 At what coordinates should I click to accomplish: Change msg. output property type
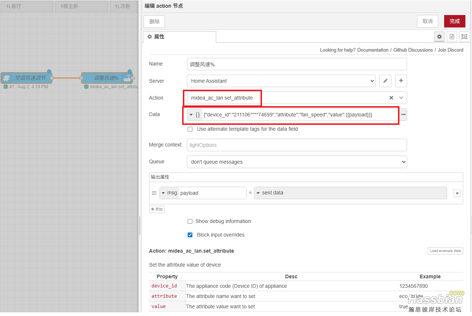pyautogui.click(x=169, y=193)
